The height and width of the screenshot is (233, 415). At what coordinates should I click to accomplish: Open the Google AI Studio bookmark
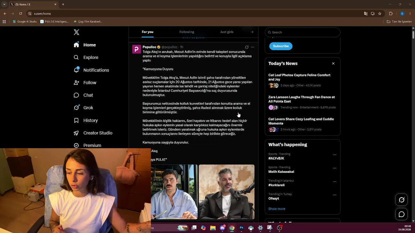(25, 22)
